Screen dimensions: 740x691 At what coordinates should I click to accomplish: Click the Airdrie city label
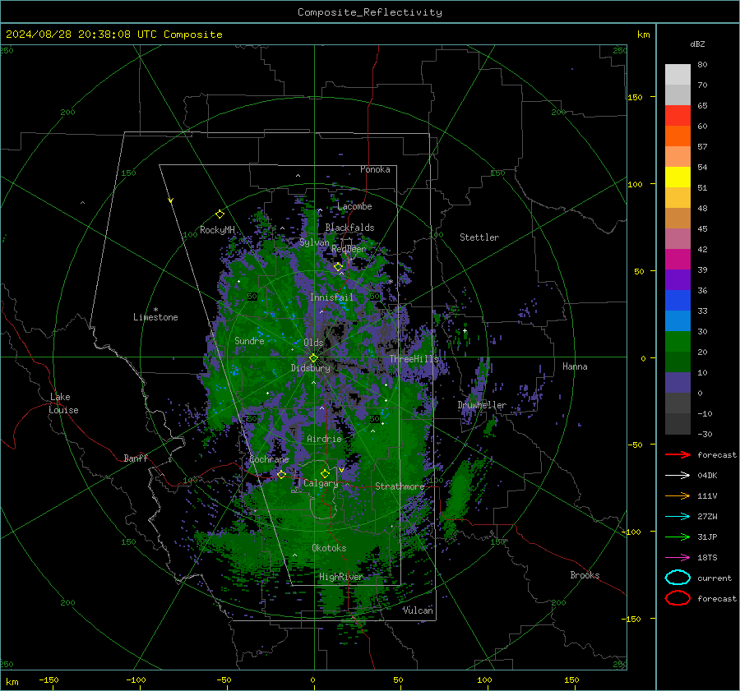(324, 439)
